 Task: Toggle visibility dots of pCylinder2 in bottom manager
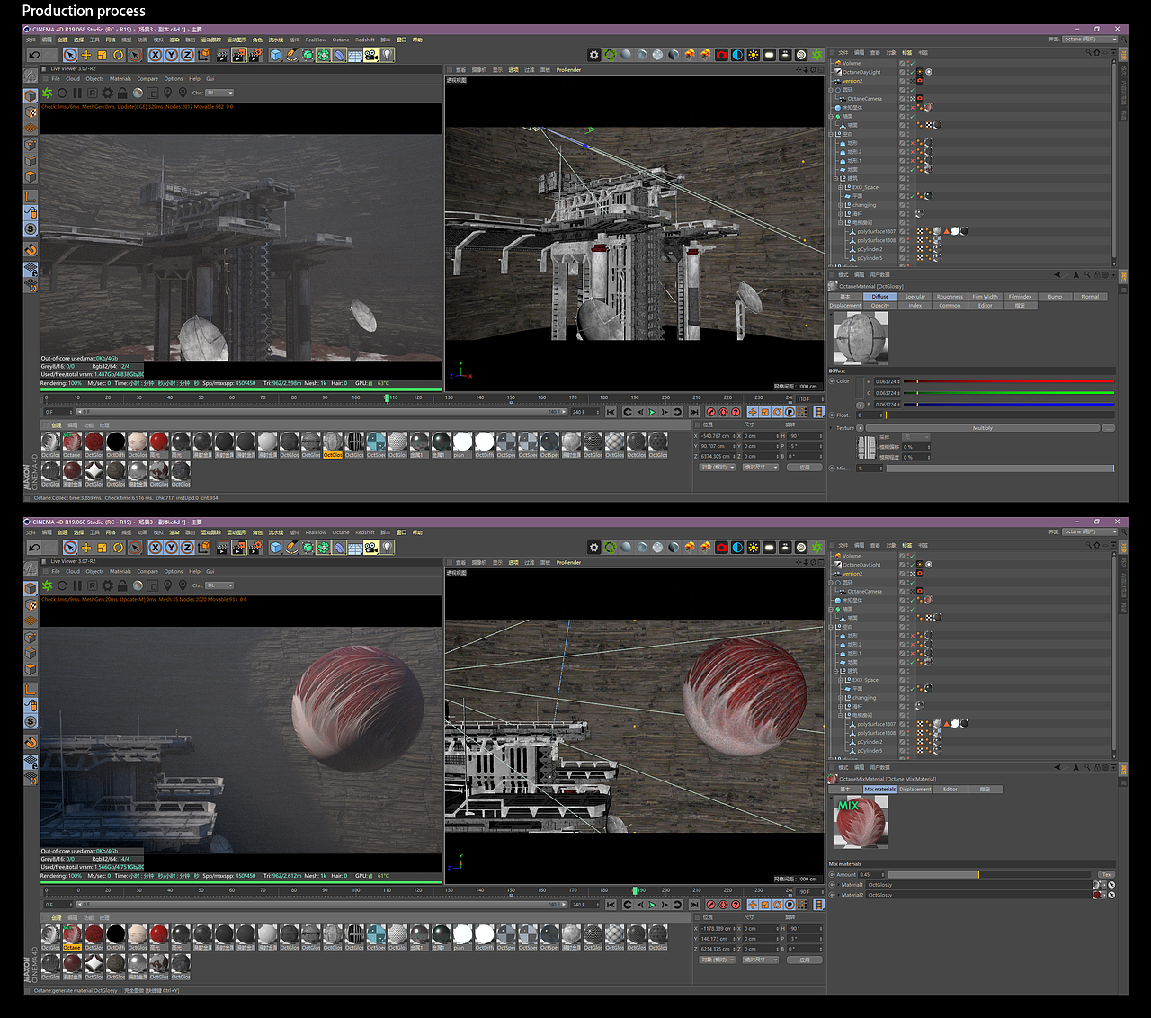(x=908, y=742)
